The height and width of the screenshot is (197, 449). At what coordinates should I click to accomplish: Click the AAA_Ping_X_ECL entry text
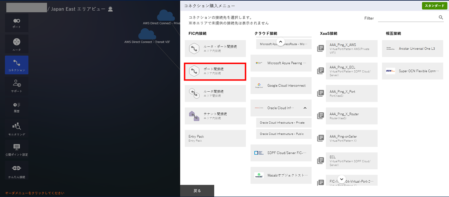coord(342,68)
